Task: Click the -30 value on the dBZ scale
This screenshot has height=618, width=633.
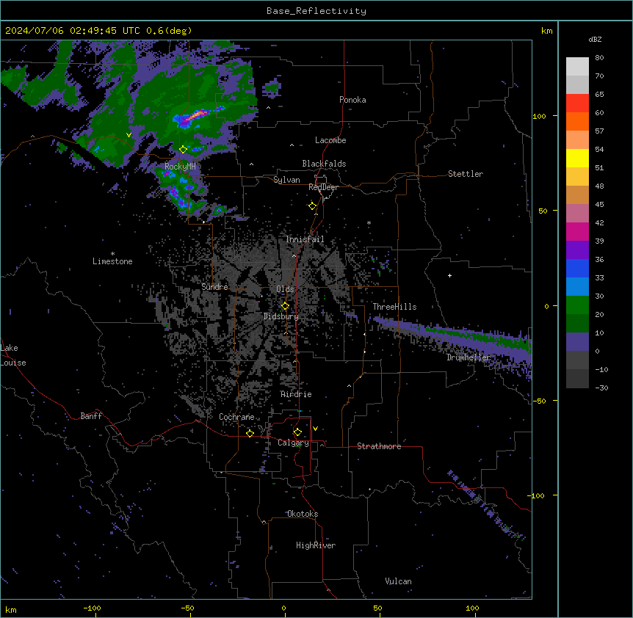Action: point(601,388)
